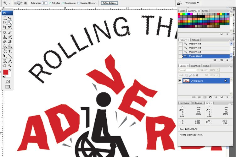Click the Refine Edge button
236x157 pixels.
[x=109, y=3]
